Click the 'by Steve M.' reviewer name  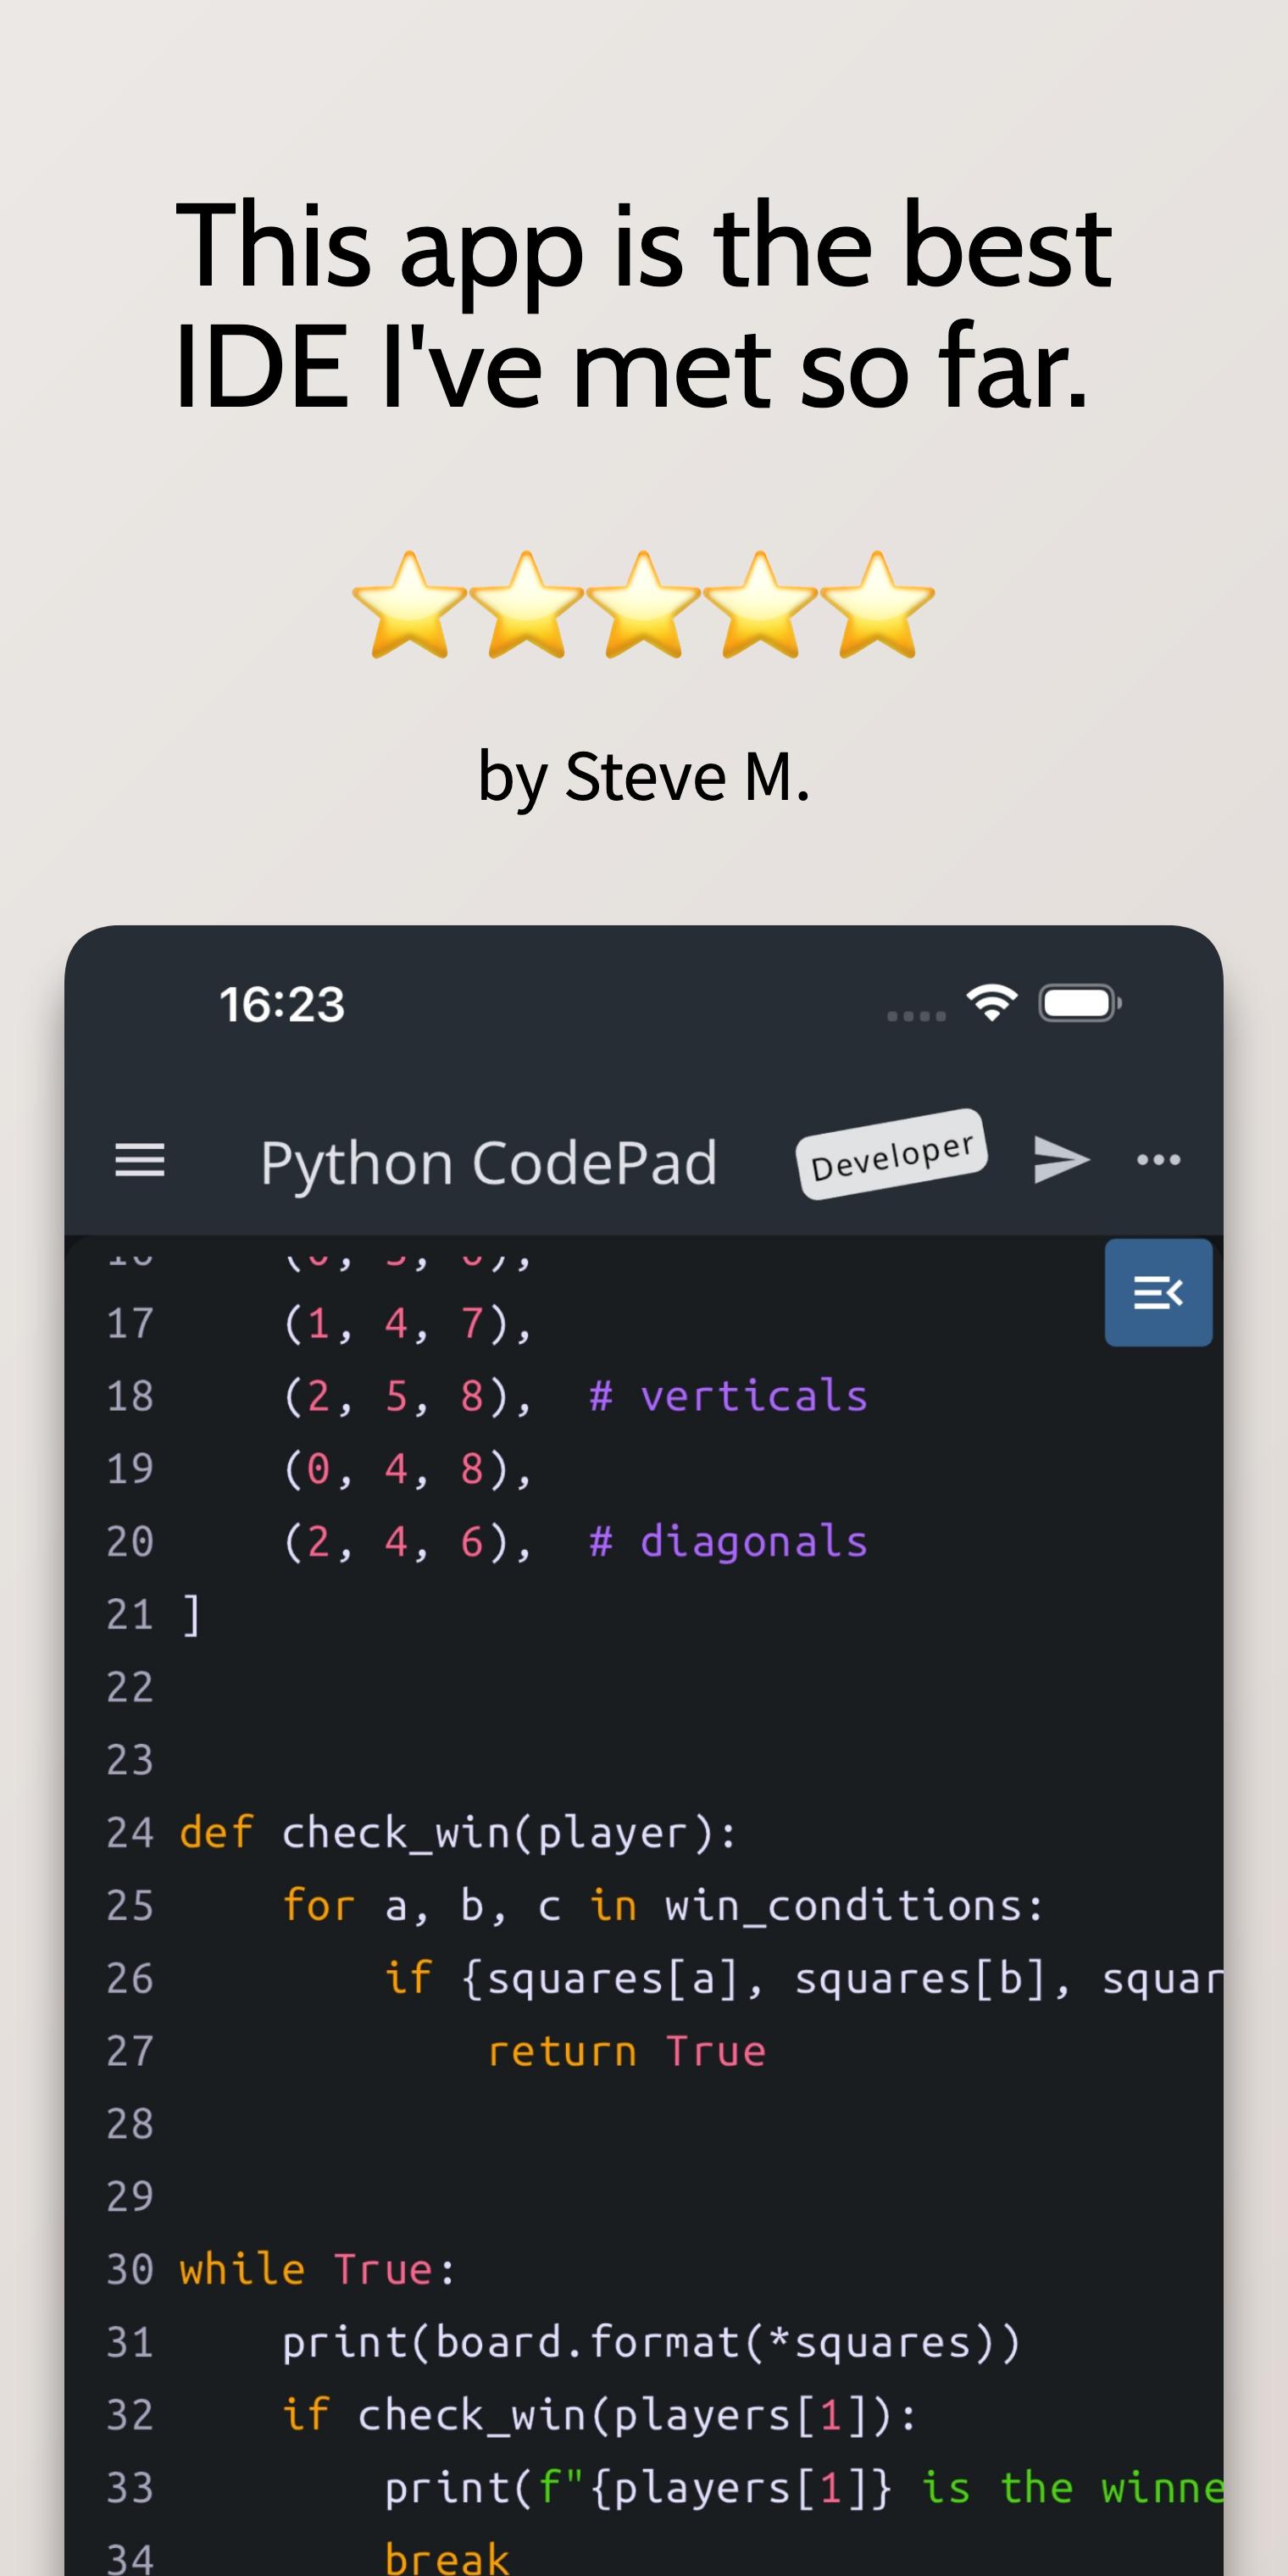point(644,776)
